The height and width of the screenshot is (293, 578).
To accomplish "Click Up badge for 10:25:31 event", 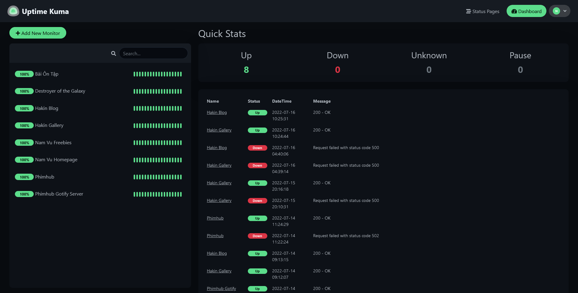I will [257, 113].
